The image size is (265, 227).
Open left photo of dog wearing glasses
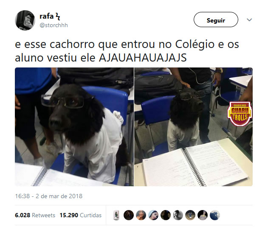click(74, 127)
